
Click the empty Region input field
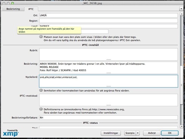coord(108,21)
